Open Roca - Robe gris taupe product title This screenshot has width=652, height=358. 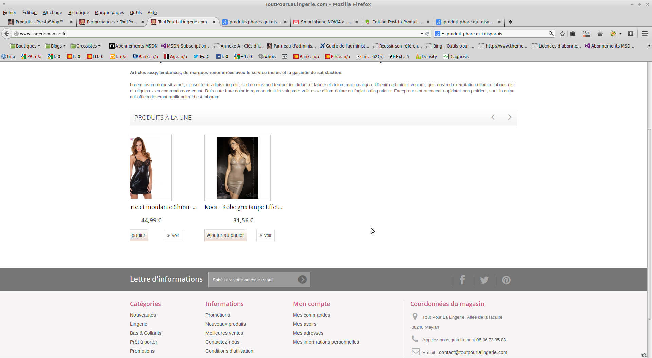click(x=243, y=207)
